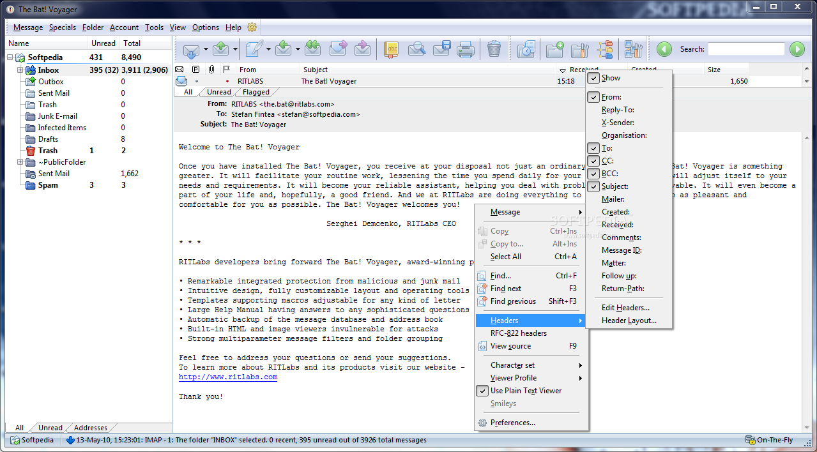817x452 pixels.
Task: Collapse the Softpedia account tree node
Action: (x=10, y=57)
